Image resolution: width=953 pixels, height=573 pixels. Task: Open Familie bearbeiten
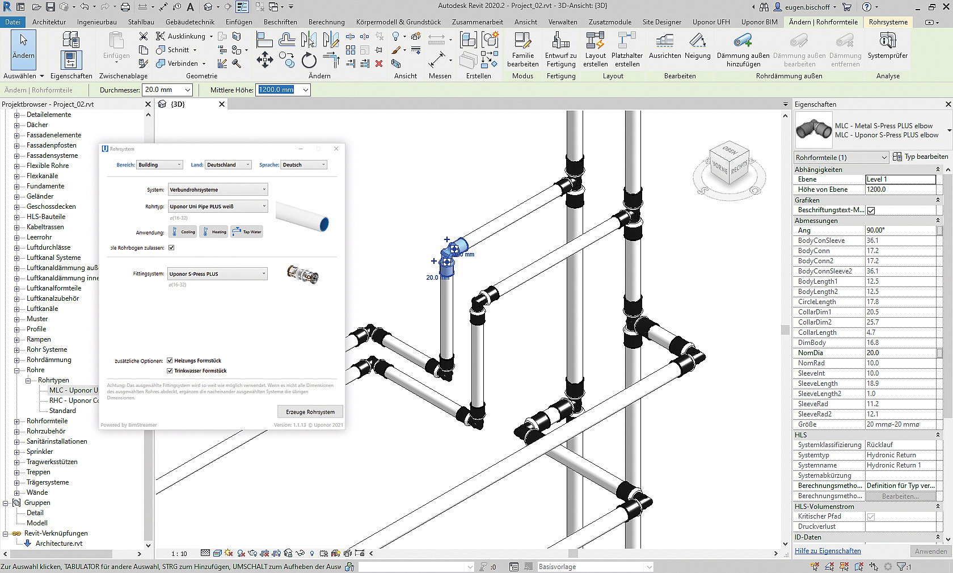tap(522, 50)
